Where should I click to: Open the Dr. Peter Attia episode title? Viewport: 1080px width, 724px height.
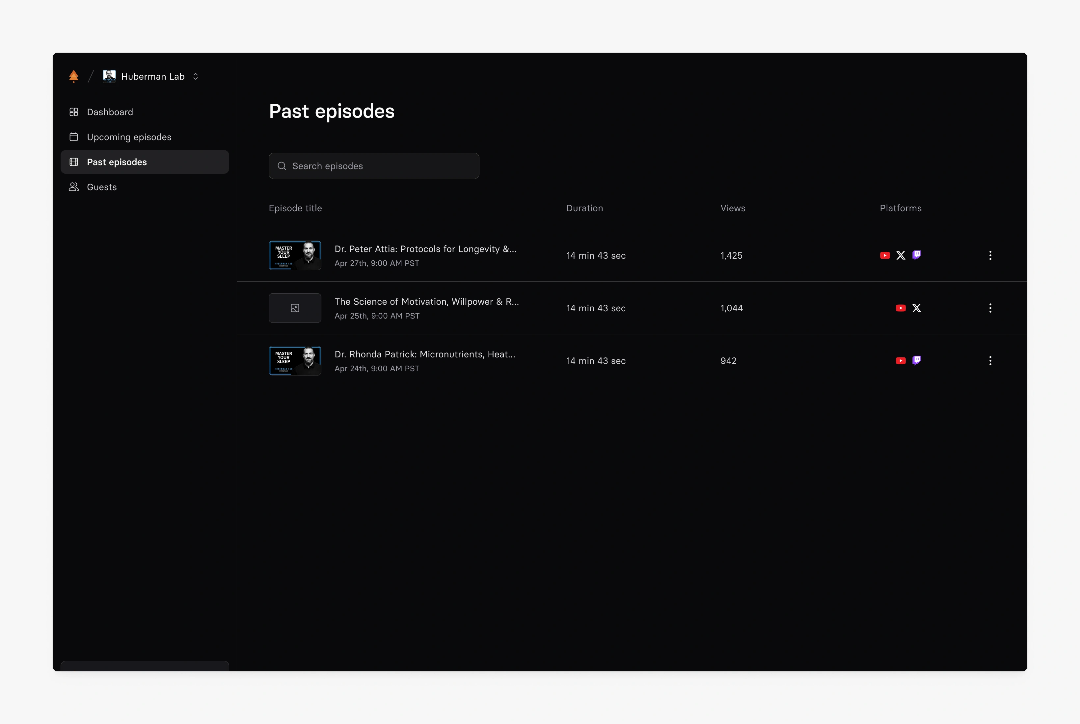[425, 249]
